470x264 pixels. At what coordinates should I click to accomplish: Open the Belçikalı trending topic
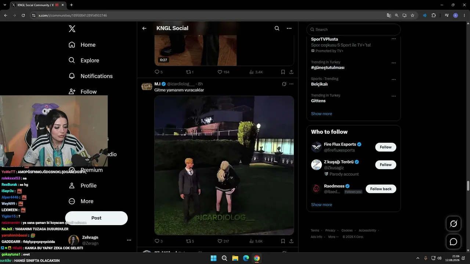[x=319, y=84]
